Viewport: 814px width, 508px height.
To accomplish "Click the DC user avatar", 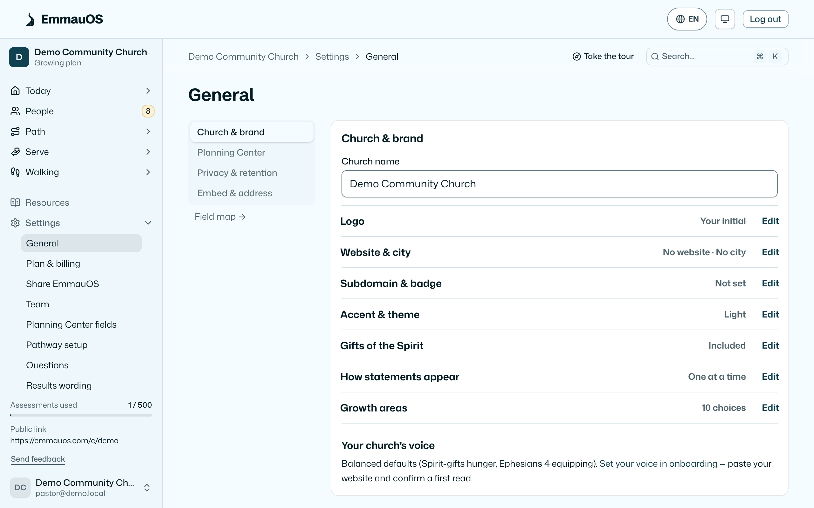I will coord(20,487).
